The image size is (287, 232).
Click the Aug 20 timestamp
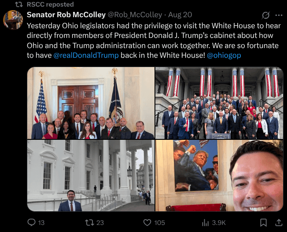point(180,15)
